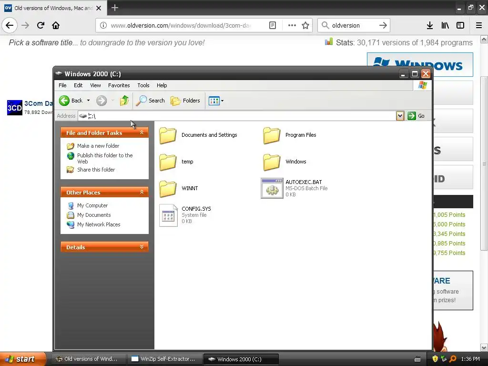Open the View menu

coord(95,85)
